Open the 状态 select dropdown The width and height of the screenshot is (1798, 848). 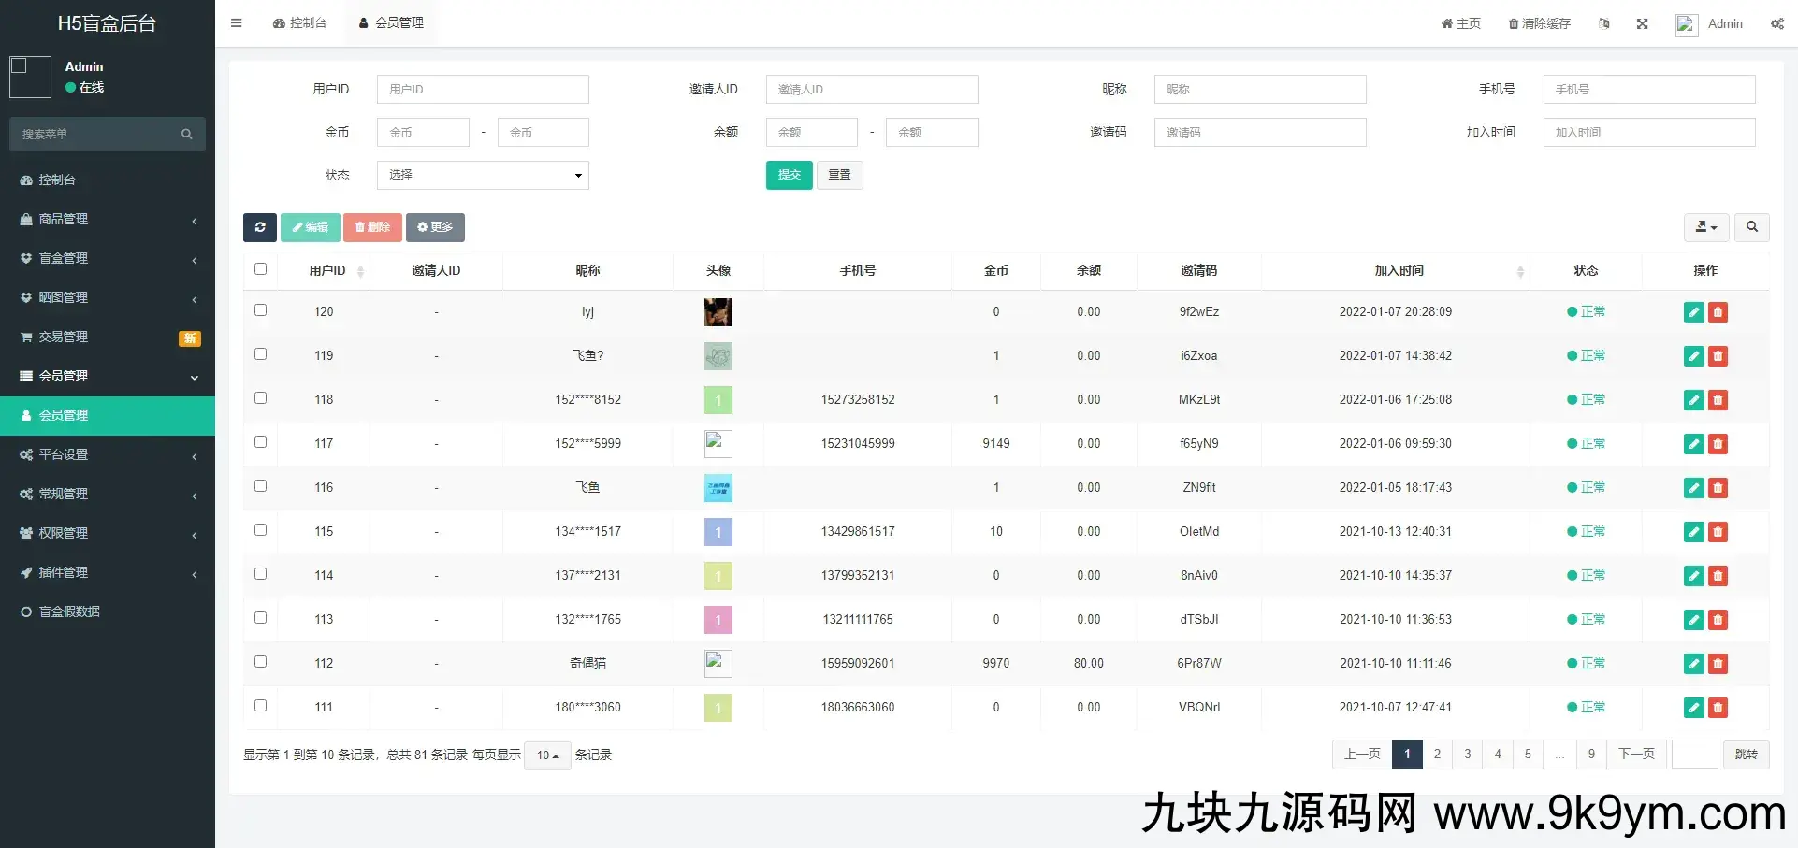[483, 175]
